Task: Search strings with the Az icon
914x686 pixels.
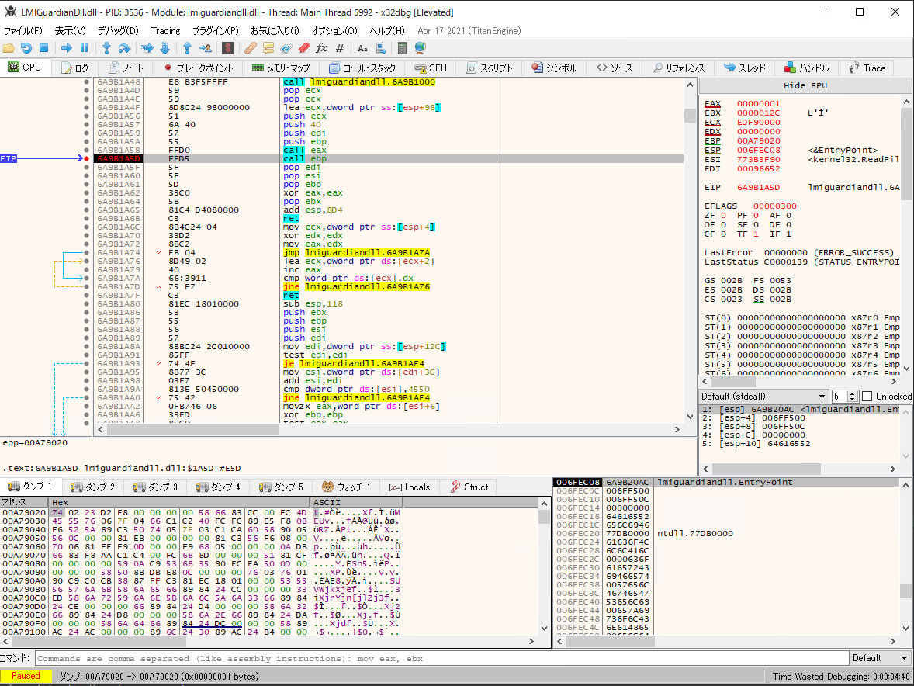Action: coord(362,48)
